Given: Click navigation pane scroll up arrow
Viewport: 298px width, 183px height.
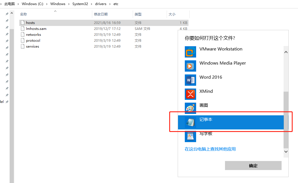Looking at the screenshot, I should click(12, 13).
